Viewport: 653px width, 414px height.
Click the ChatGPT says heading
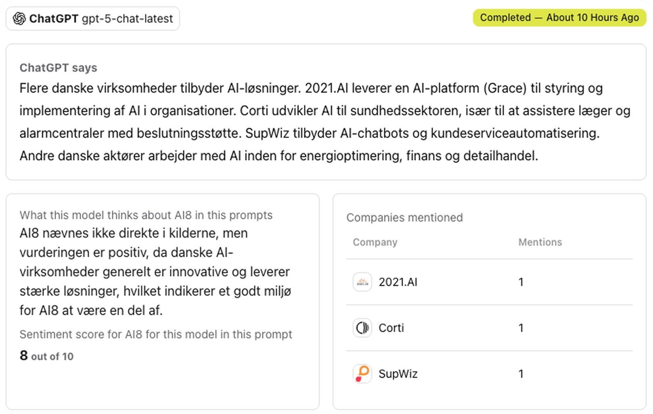tap(58, 68)
